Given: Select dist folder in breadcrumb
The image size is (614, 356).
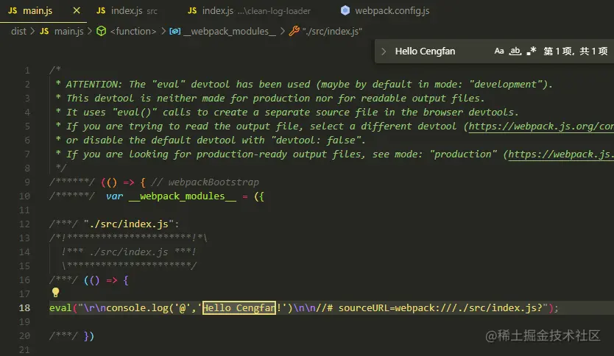Looking at the screenshot, I should (x=18, y=32).
